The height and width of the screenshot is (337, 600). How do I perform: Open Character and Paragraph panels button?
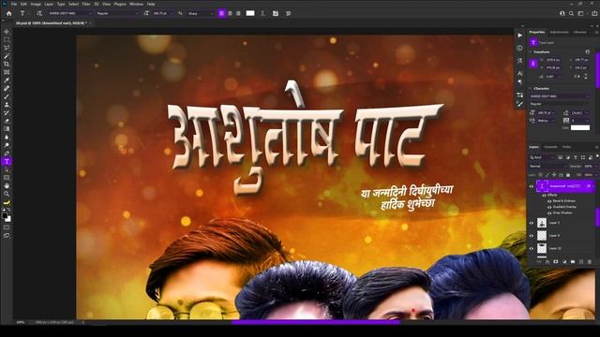(x=276, y=13)
